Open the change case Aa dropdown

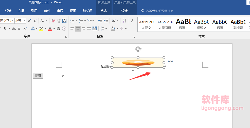[44, 21]
